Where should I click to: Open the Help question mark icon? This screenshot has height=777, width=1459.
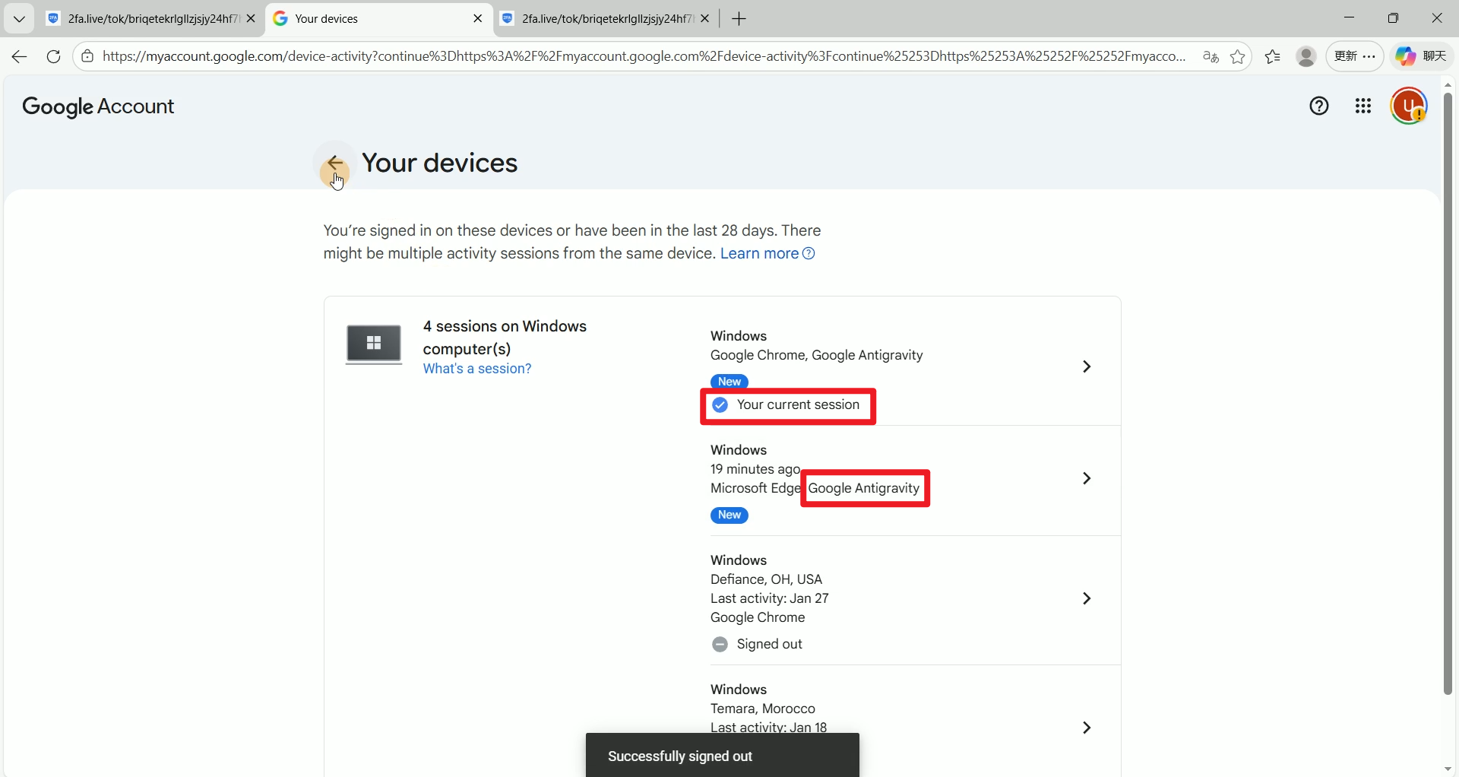coord(1319,106)
